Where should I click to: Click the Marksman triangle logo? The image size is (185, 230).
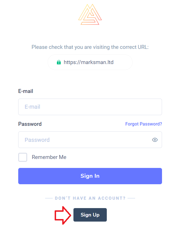[x=90, y=14]
